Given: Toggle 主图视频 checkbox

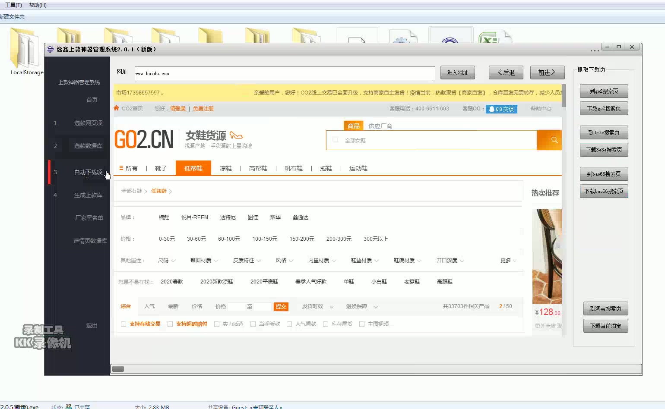Looking at the screenshot, I should pos(362,324).
